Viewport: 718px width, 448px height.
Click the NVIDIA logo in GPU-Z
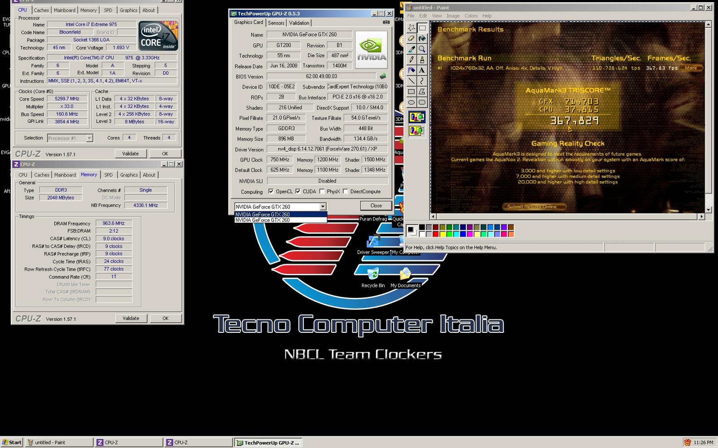pyautogui.click(x=371, y=50)
